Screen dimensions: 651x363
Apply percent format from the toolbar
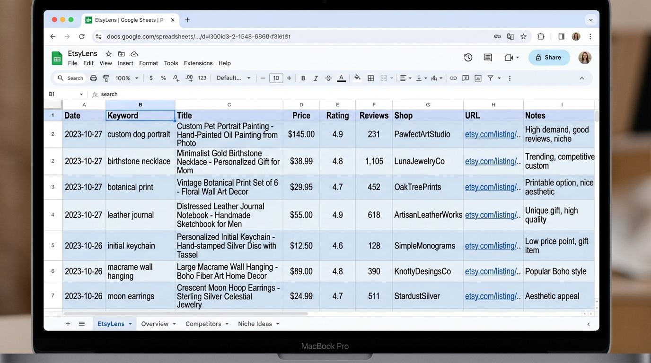[x=163, y=78]
